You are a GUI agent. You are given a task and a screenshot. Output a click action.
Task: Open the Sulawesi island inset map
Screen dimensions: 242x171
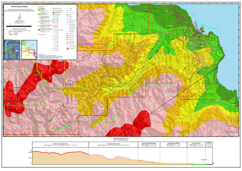[x=12, y=47]
